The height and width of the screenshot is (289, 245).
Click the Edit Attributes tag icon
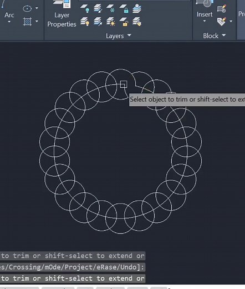tap(222, 22)
